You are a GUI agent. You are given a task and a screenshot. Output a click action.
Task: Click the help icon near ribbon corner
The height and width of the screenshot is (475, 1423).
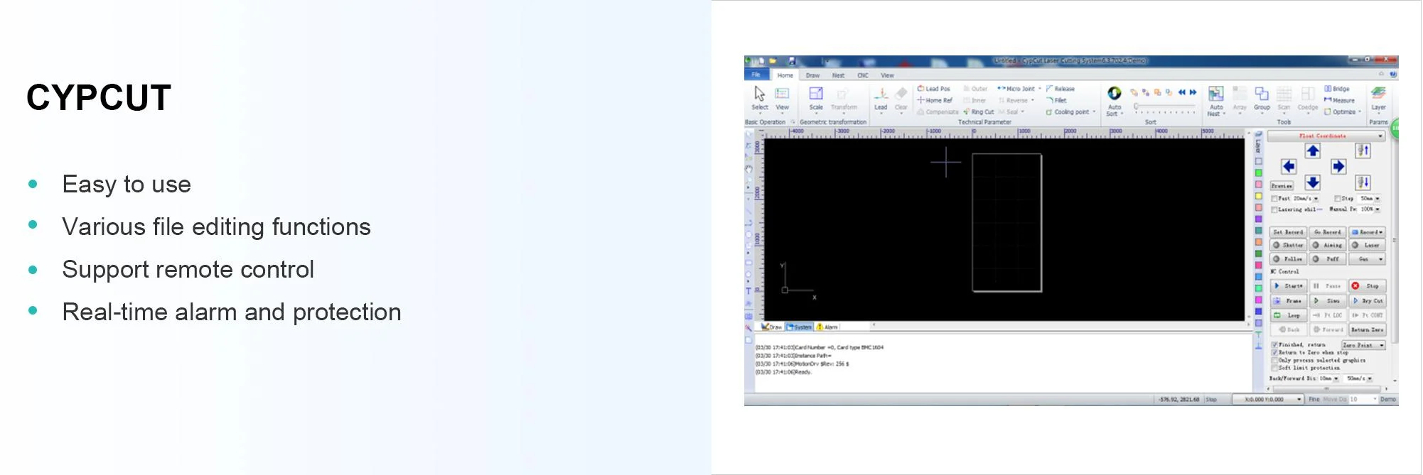(1393, 75)
